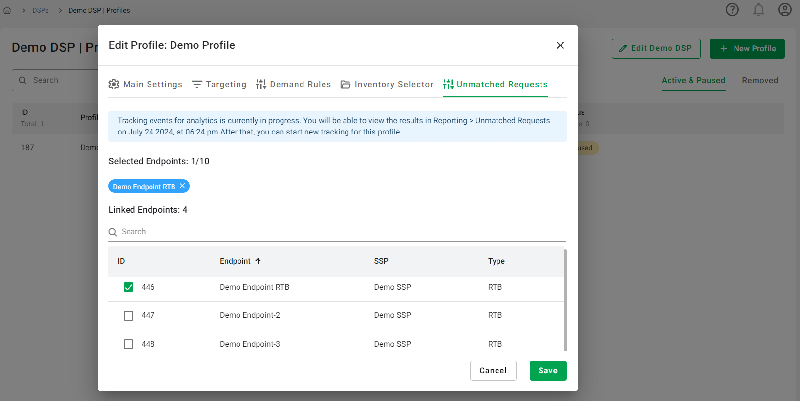
Task: Click the Linked Endpoints search field
Action: pos(342,232)
